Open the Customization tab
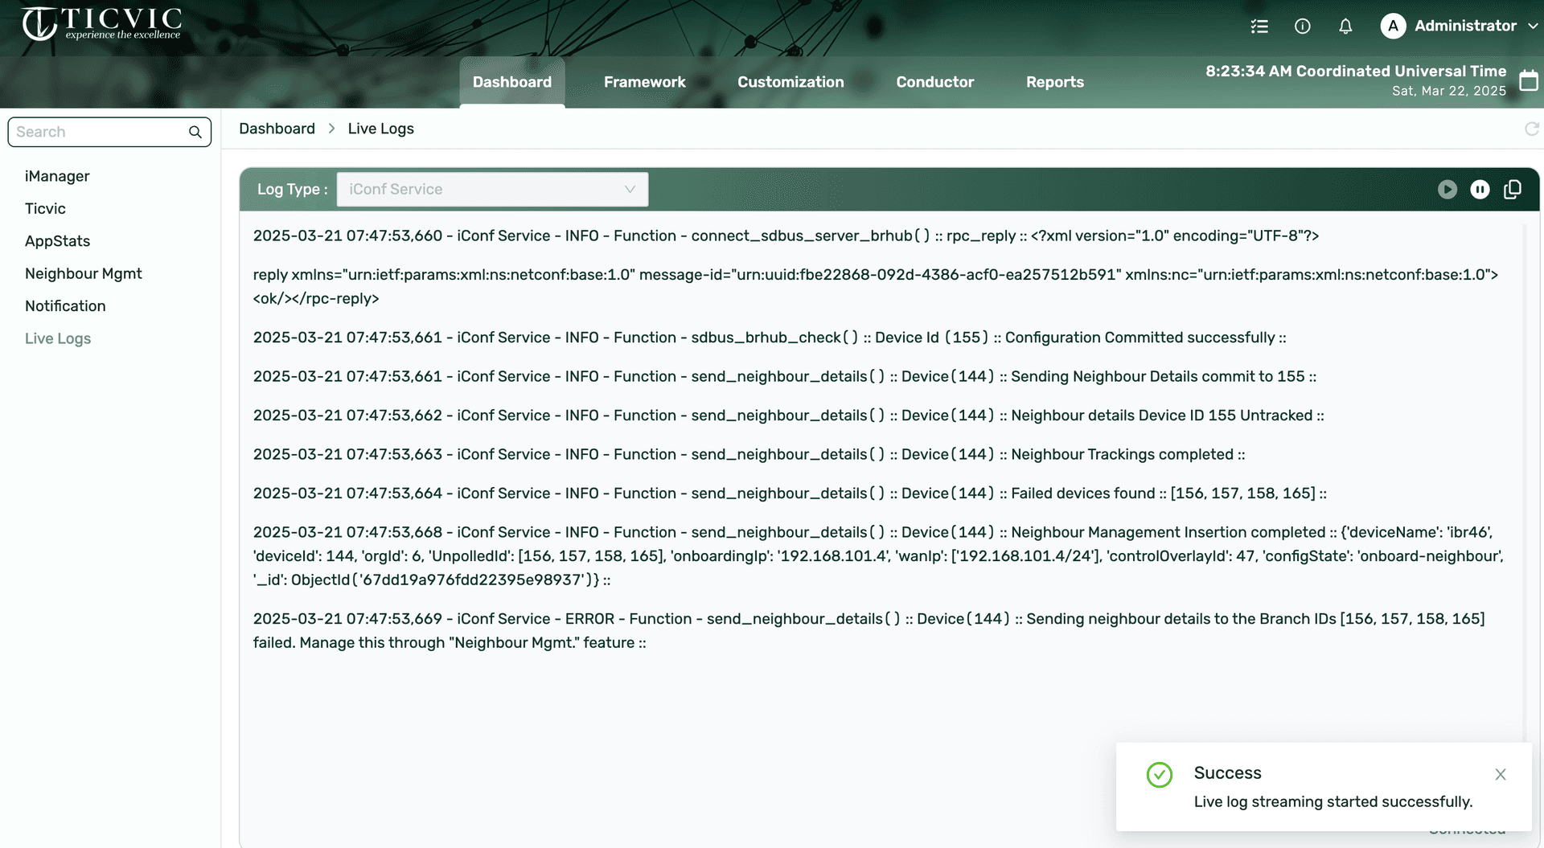 pos(790,82)
